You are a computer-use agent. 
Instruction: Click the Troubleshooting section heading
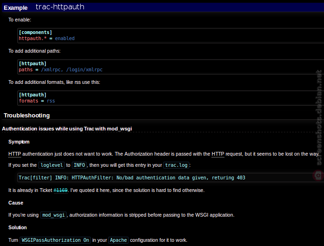pyautogui.click(x=27, y=116)
